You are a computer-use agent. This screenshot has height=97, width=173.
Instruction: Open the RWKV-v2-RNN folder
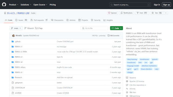[x=21, y=52]
